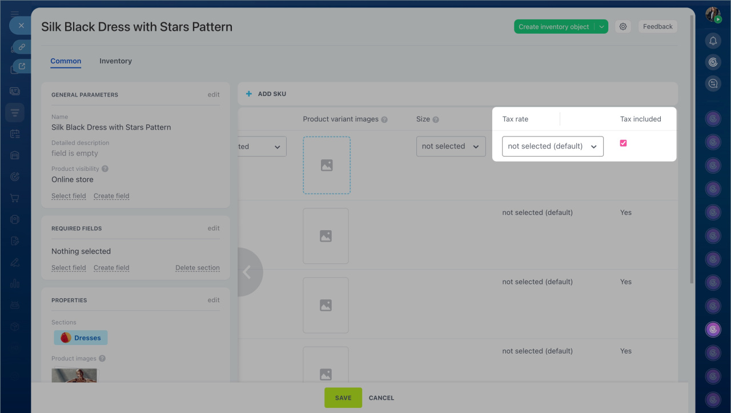Click the help icon next to Size
731x413 pixels.
point(436,119)
